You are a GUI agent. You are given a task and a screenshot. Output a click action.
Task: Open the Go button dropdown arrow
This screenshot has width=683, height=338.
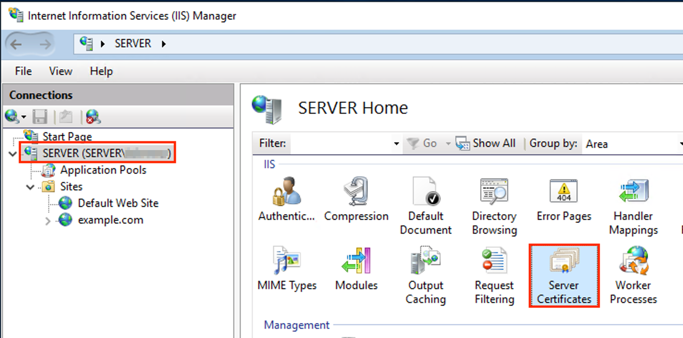coord(447,144)
